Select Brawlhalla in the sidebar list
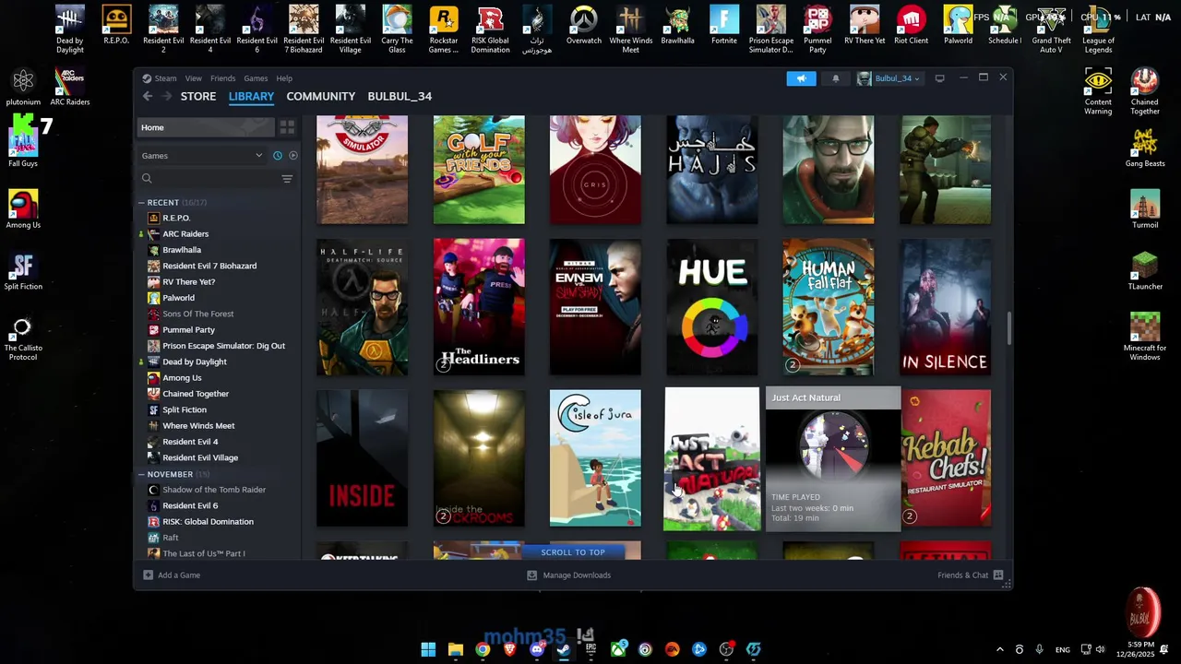The width and height of the screenshot is (1181, 664). [182, 250]
